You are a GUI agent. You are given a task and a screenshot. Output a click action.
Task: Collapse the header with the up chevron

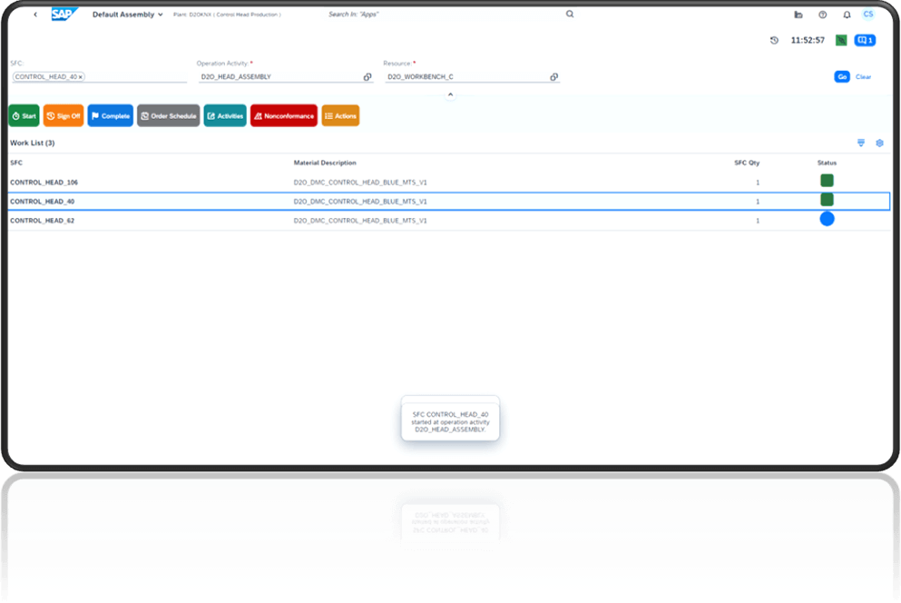point(450,94)
